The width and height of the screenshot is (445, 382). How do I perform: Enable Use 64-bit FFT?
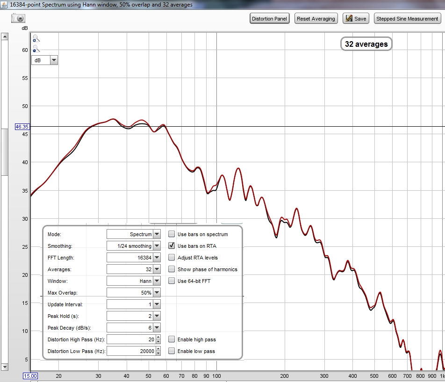[x=172, y=281]
